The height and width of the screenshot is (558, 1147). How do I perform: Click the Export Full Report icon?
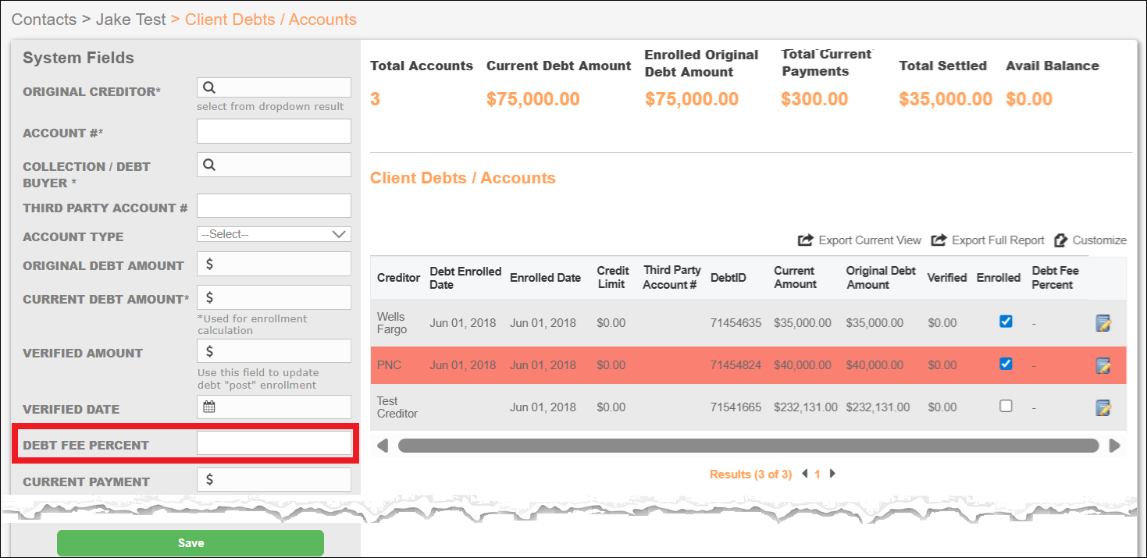click(939, 240)
